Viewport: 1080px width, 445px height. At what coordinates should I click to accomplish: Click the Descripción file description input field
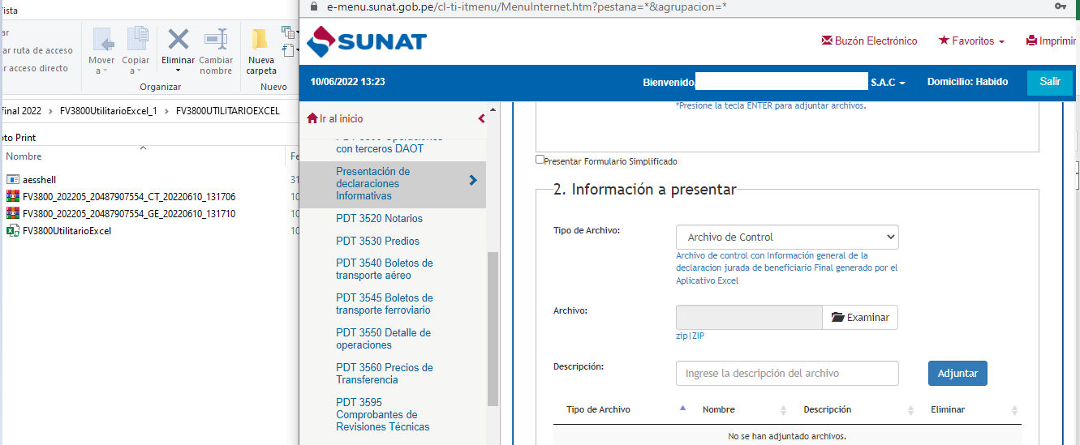786,374
